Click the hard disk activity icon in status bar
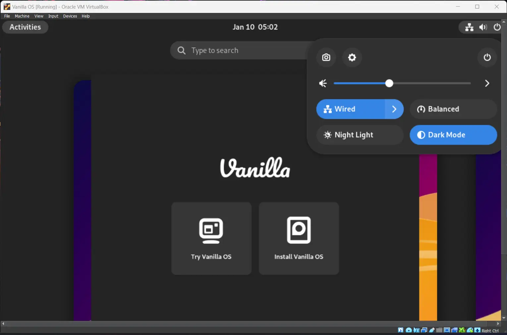 (x=401, y=330)
